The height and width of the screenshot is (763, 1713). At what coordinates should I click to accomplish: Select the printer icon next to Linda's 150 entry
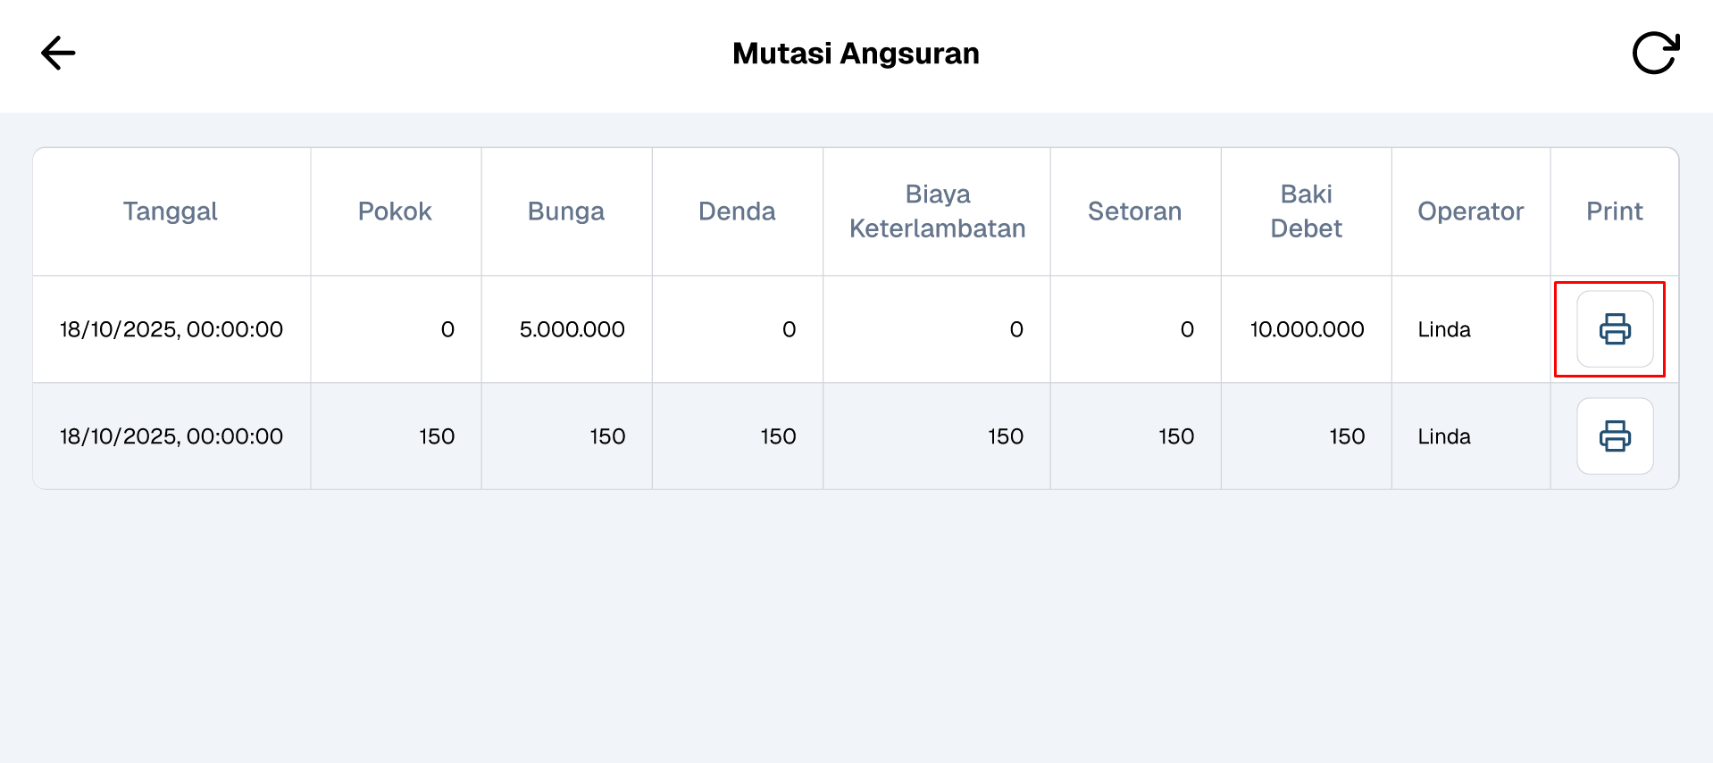[1613, 436]
